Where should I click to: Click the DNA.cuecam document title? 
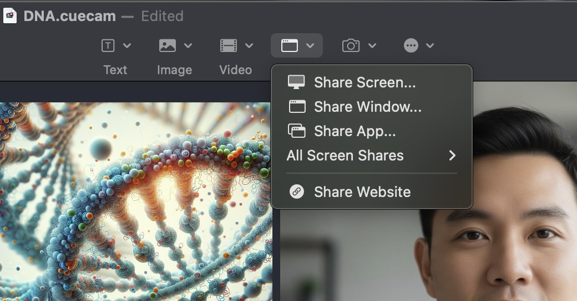[x=69, y=16]
